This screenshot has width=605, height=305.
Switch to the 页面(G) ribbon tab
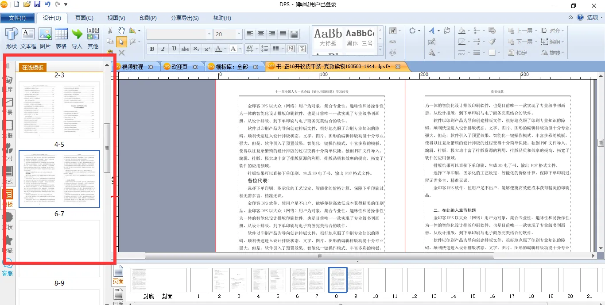click(x=84, y=18)
